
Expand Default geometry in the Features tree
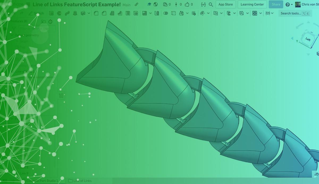[x=12, y=35]
